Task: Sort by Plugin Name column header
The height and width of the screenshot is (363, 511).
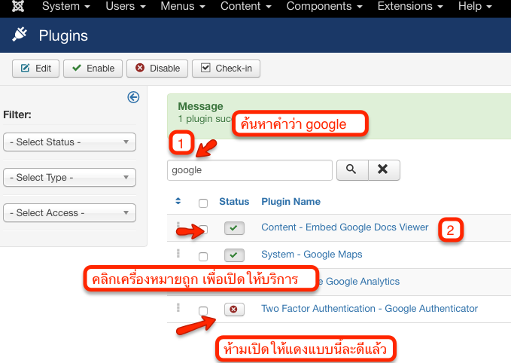Action: pos(290,202)
